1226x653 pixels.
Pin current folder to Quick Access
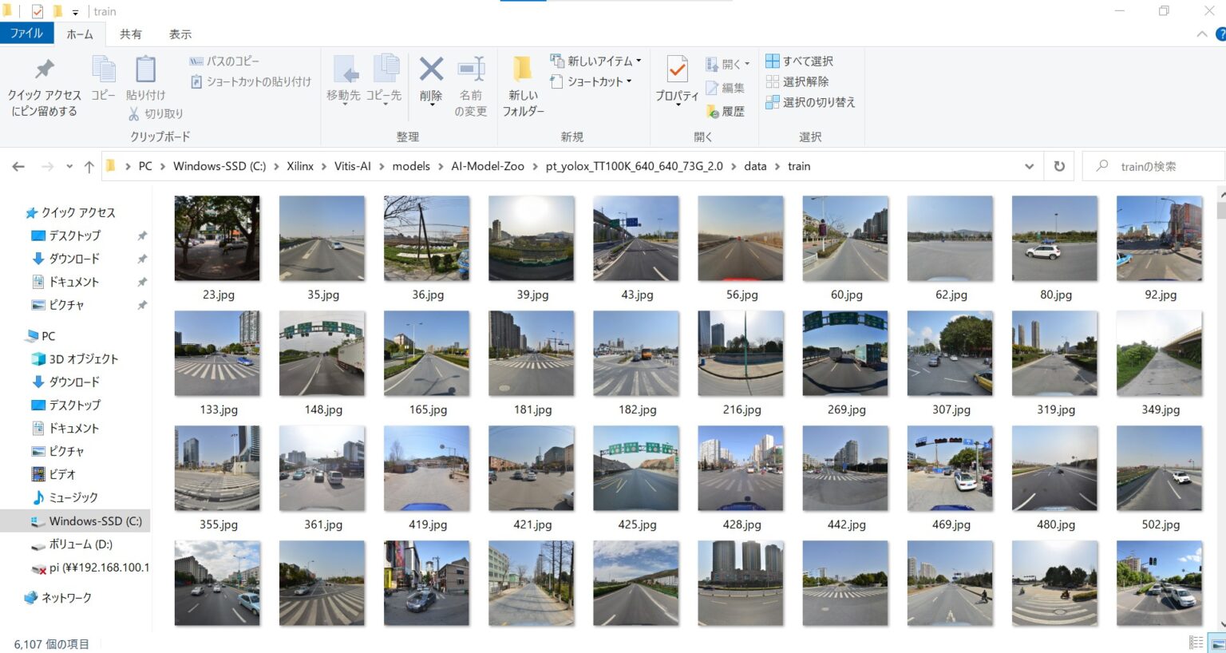pos(44,85)
